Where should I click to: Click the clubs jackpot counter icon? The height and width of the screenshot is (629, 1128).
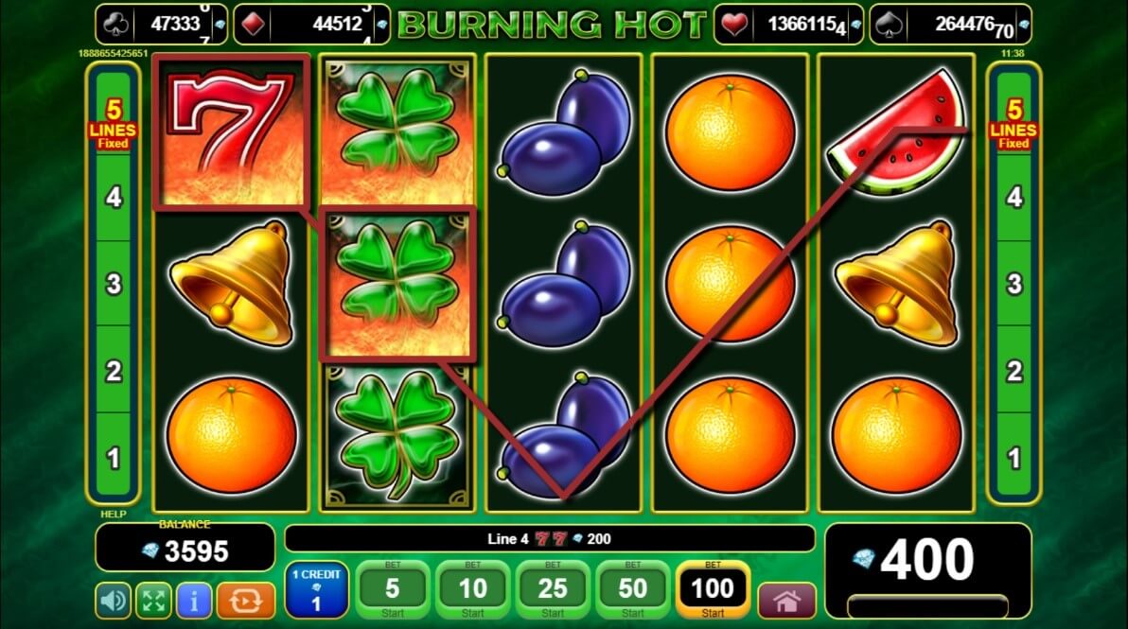[116, 25]
